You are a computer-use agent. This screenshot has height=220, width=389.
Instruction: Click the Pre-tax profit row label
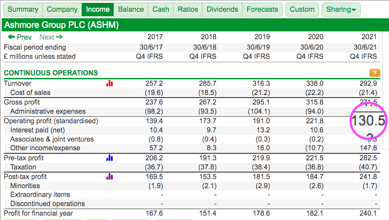[x=24, y=158]
